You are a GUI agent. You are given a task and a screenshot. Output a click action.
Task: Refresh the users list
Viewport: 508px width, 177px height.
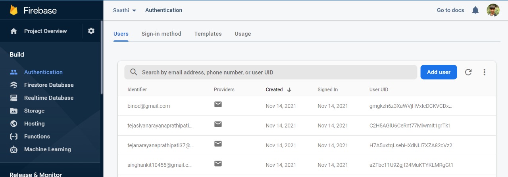pos(468,72)
